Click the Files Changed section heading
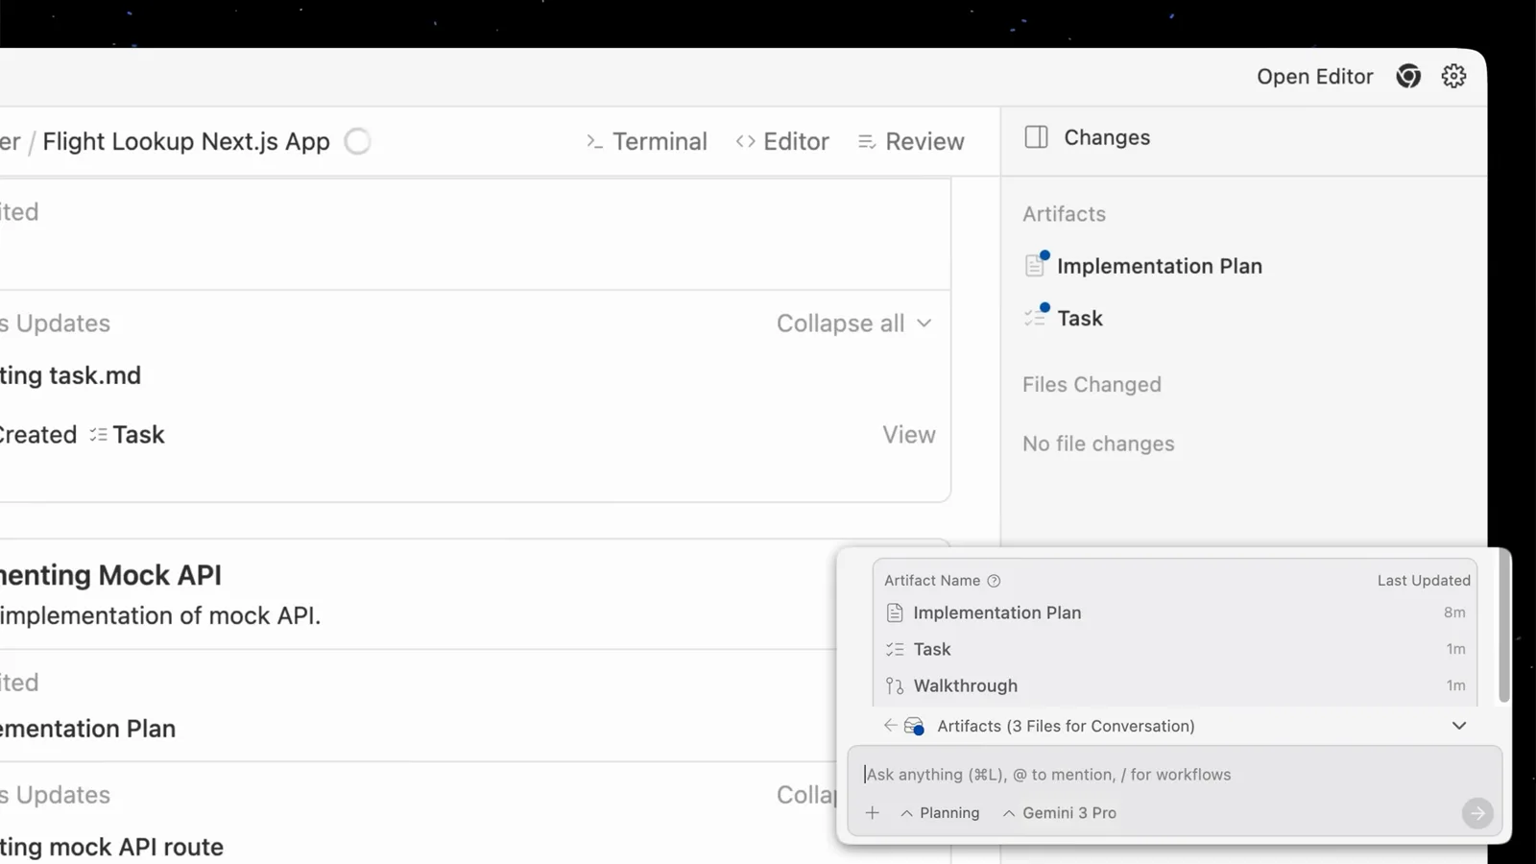The image size is (1536, 864). (x=1092, y=385)
